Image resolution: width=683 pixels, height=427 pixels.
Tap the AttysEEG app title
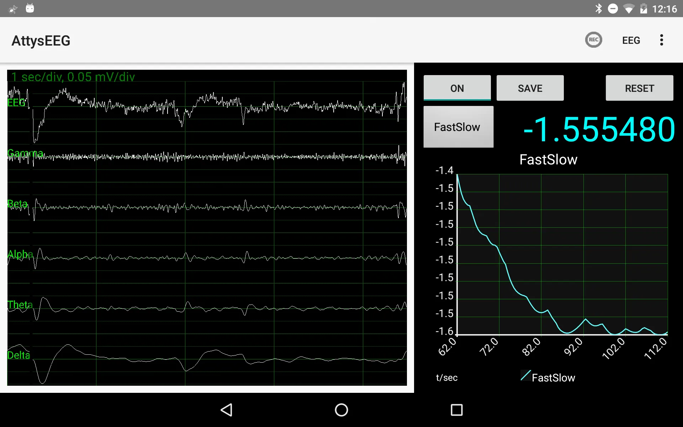point(41,41)
